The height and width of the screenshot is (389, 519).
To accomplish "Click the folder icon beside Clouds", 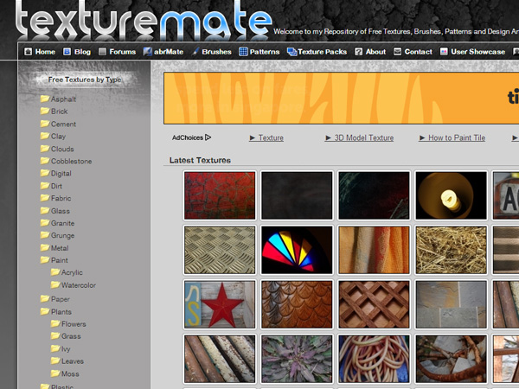I will [45, 148].
